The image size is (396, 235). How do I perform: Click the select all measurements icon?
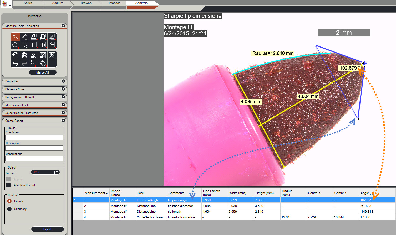(34, 55)
